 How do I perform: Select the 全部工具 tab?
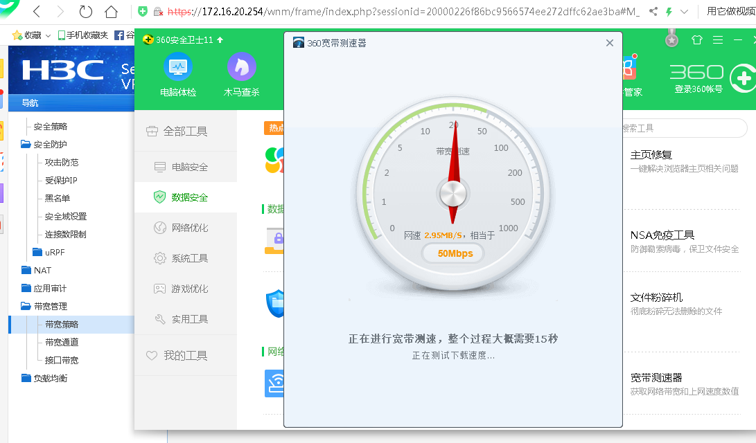(x=186, y=131)
